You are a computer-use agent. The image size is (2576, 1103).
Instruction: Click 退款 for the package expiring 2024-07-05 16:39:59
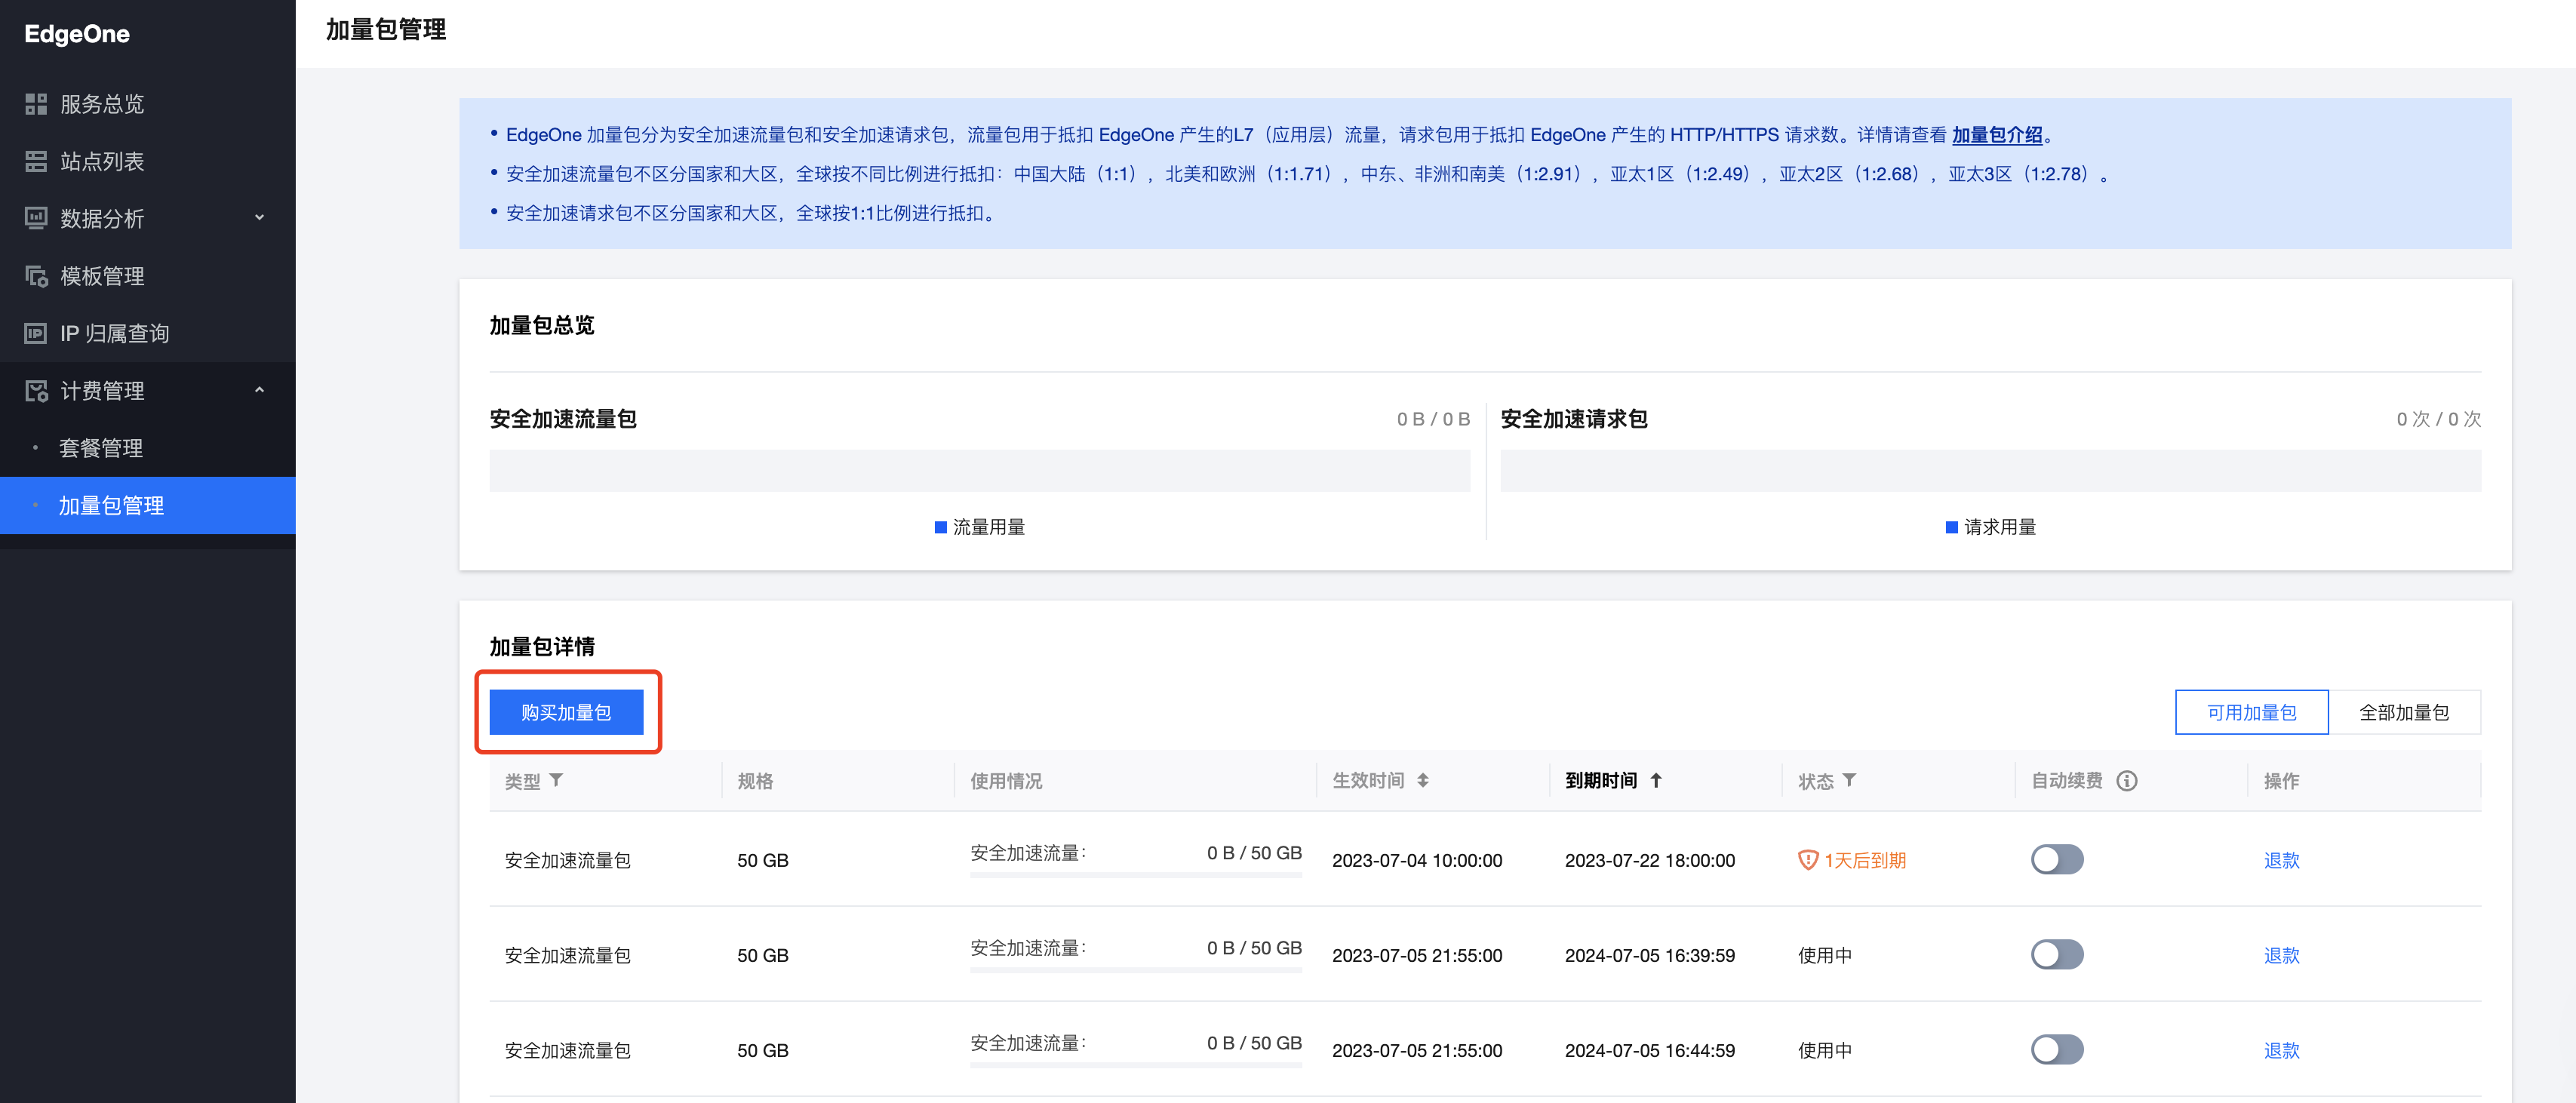coord(2281,955)
